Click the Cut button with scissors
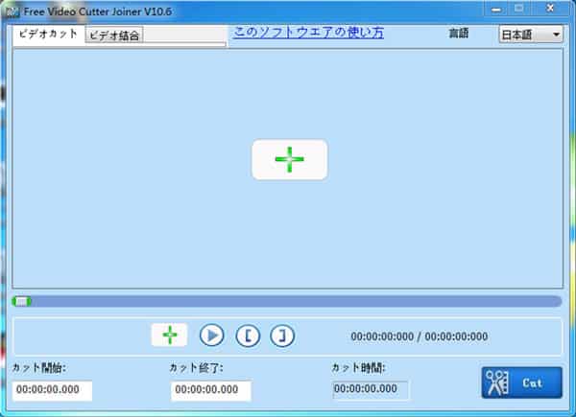This screenshot has height=417, width=576. click(x=521, y=382)
